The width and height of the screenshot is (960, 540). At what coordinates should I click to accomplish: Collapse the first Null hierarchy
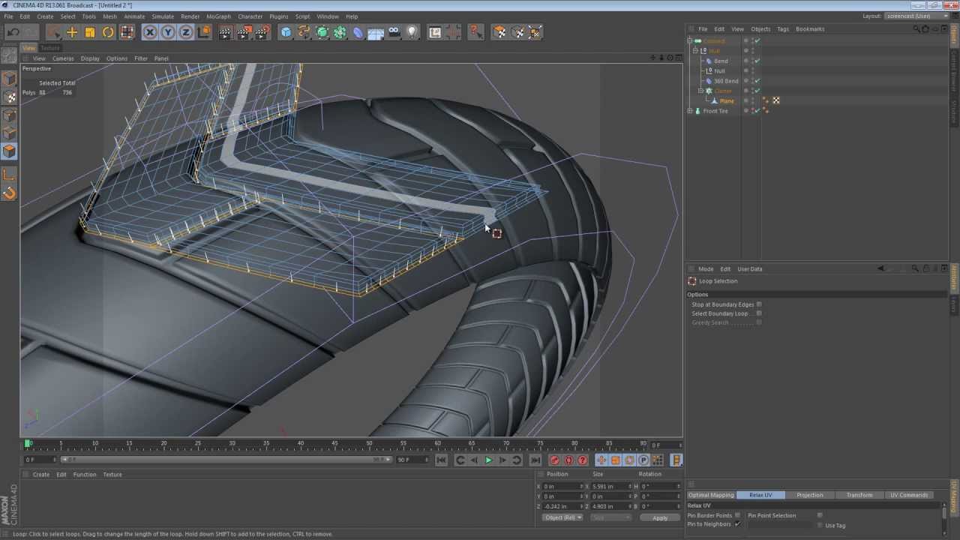point(695,51)
